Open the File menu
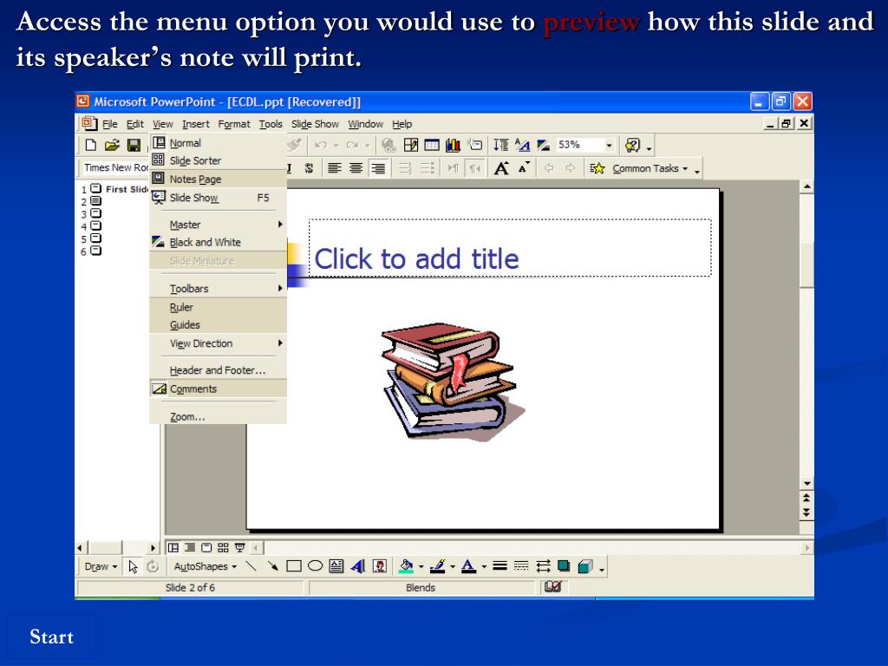The height and width of the screenshot is (666, 888). pyautogui.click(x=110, y=124)
